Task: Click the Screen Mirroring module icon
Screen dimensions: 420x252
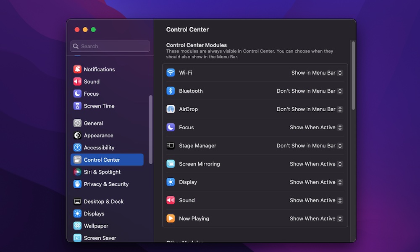Action: click(x=171, y=164)
